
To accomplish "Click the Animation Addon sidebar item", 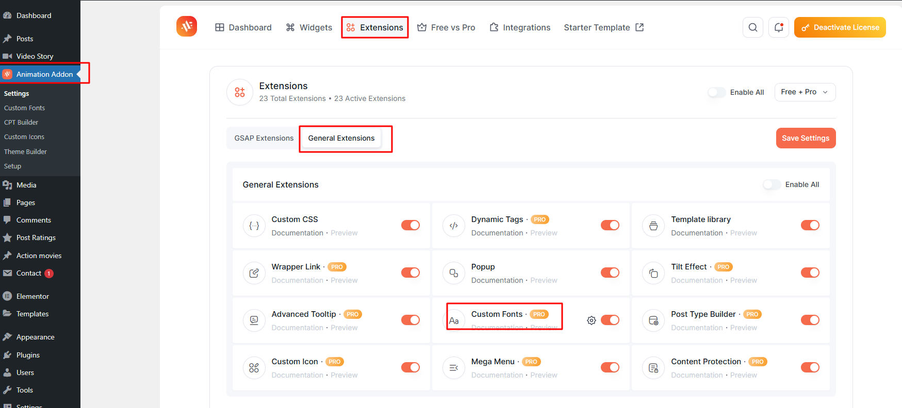I will (x=40, y=74).
